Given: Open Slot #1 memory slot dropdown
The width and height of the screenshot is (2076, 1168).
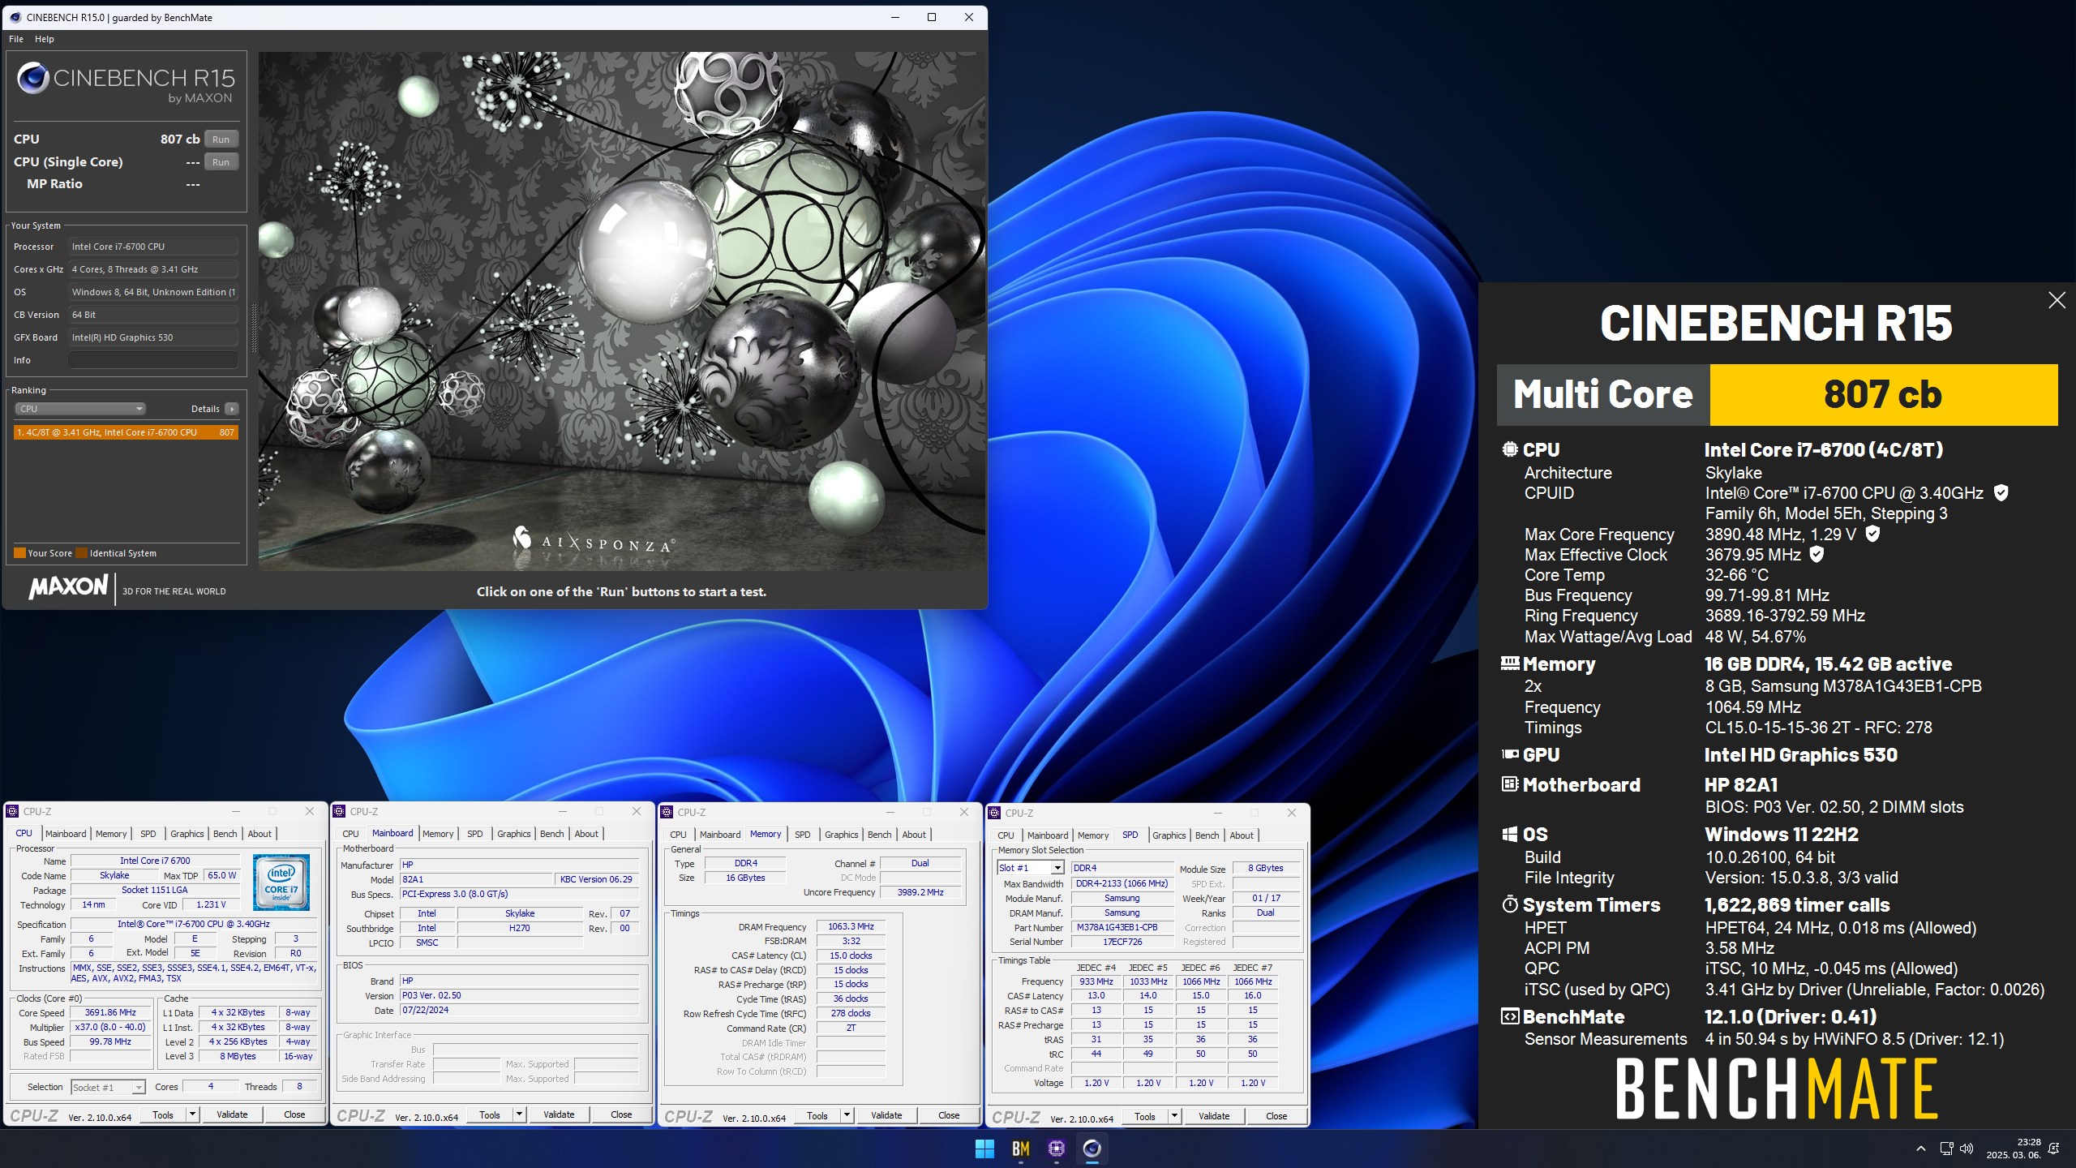Looking at the screenshot, I should tap(1030, 868).
